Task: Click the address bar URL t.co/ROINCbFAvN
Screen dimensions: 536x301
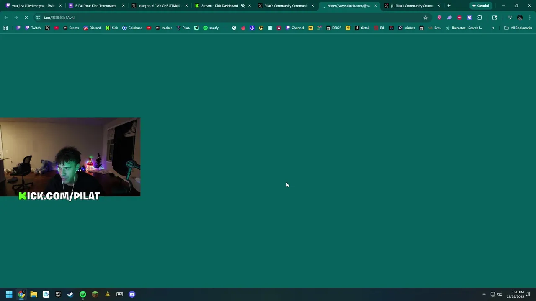Action: pos(59,18)
